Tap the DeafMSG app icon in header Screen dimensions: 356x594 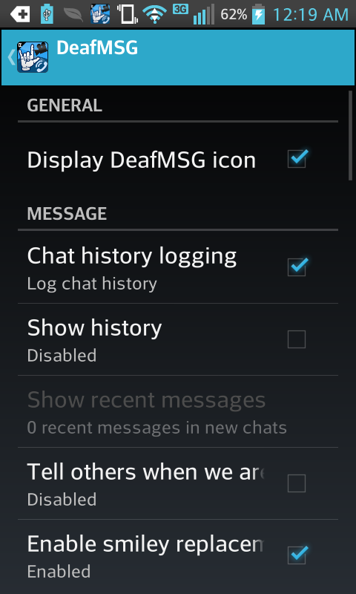33,57
